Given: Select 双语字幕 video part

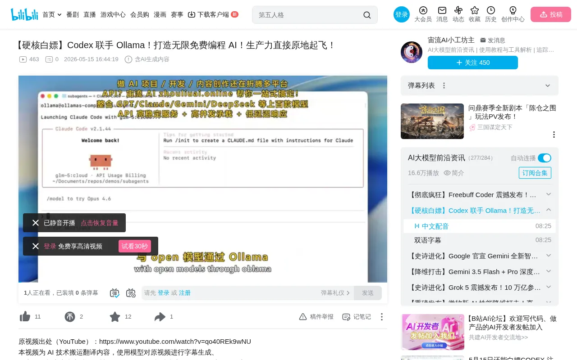Looking at the screenshot, I should (480, 240).
